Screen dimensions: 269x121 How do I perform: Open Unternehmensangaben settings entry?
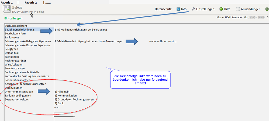click(x=19, y=92)
